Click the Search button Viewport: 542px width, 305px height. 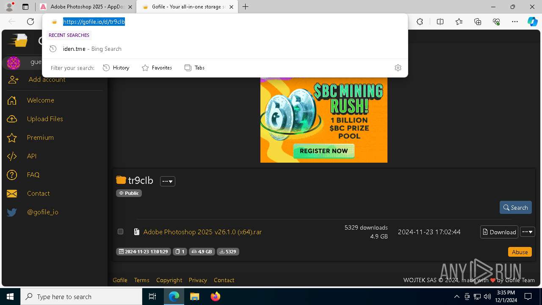[x=515, y=208]
